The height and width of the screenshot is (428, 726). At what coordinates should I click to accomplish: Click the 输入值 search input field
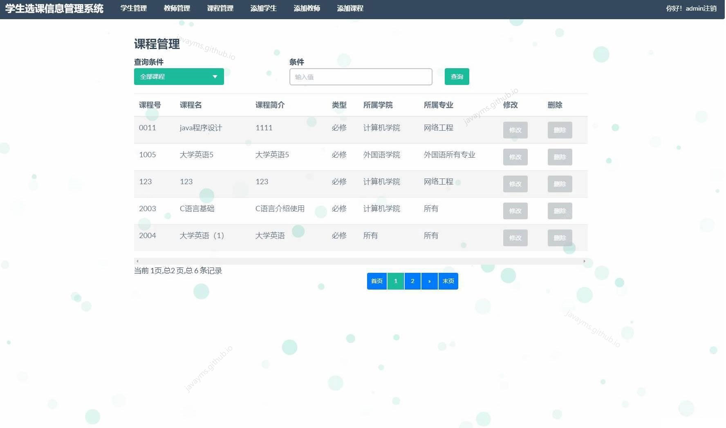click(361, 77)
